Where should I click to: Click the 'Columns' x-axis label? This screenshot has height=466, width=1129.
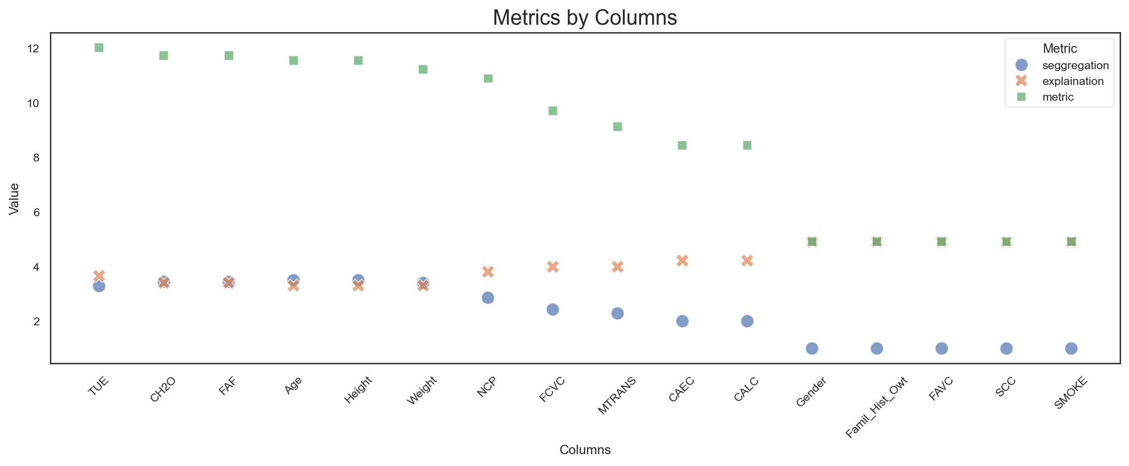click(x=585, y=450)
